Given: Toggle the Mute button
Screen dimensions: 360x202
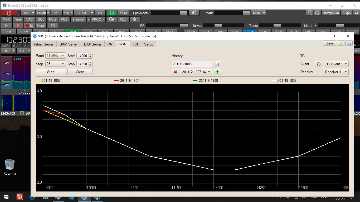Looking at the screenshot, I should pos(53,19).
